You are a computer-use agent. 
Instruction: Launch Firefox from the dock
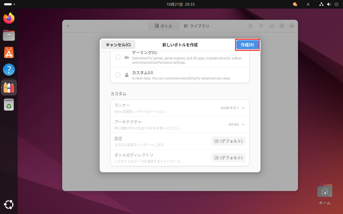9,18
